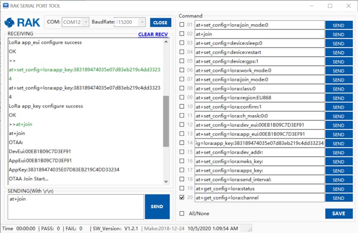Send the lora:dev_eui configuration command
The height and width of the screenshot is (233, 358).
tap(339, 125)
